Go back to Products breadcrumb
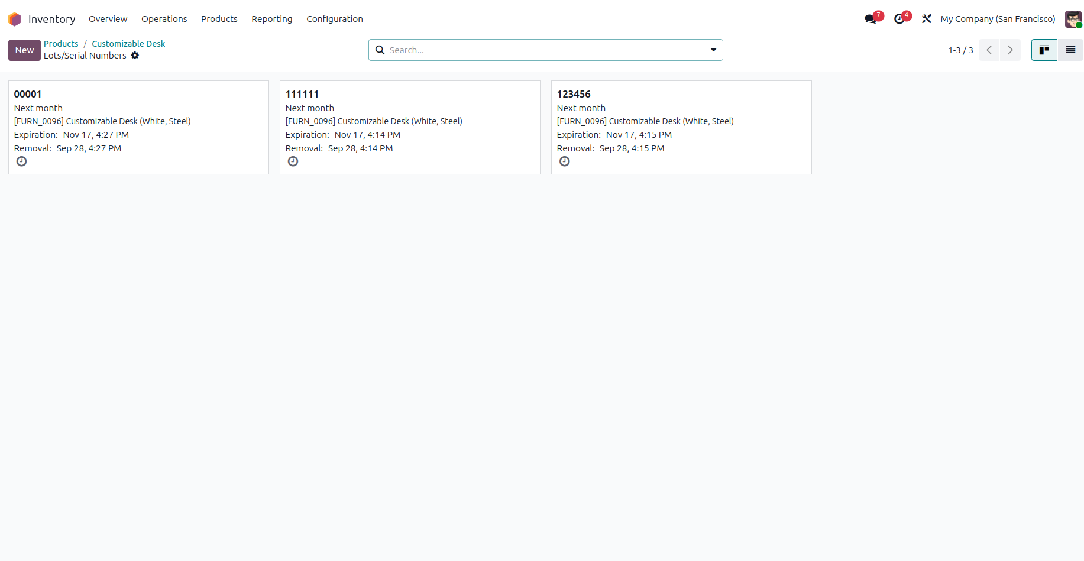Screen dimensions: 1084x561 tap(61, 44)
